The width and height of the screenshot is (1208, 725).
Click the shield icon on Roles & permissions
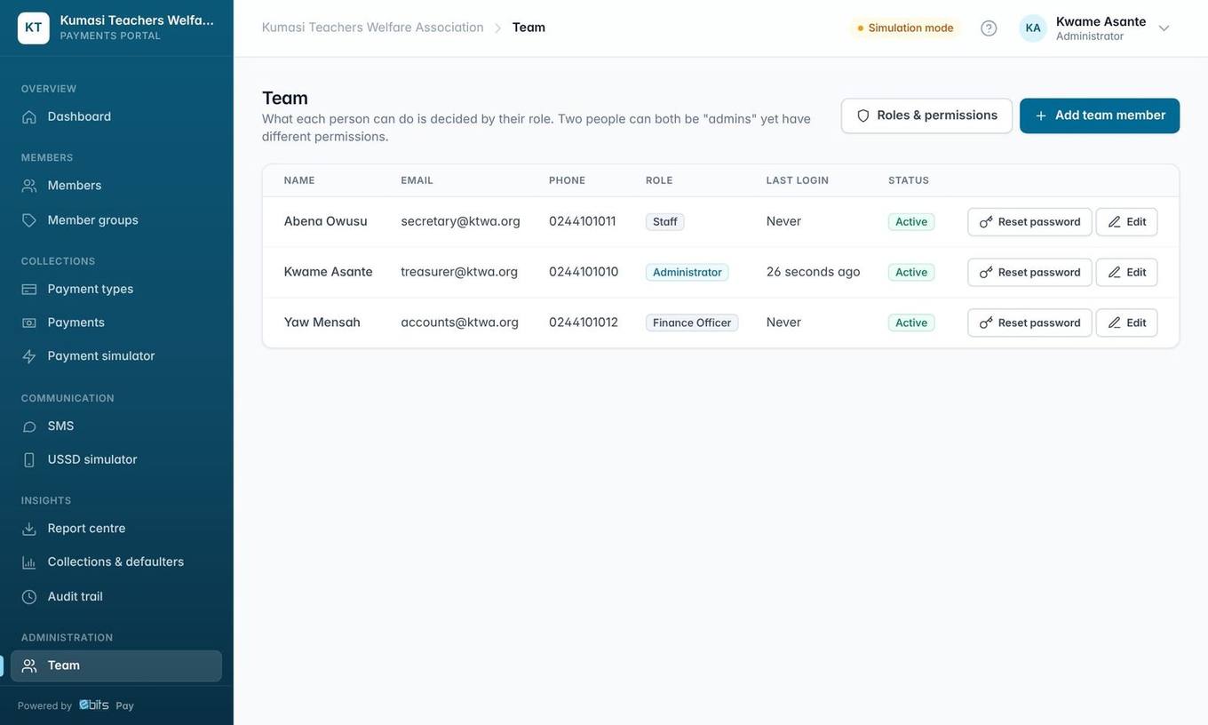pyautogui.click(x=863, y=116)
